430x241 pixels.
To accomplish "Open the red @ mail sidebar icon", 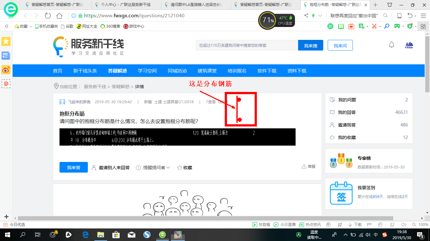I will pos(6,84).
